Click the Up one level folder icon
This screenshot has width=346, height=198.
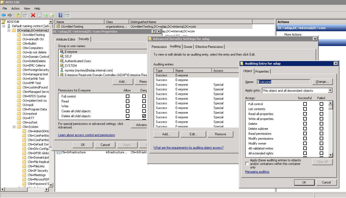pos(18,15)
